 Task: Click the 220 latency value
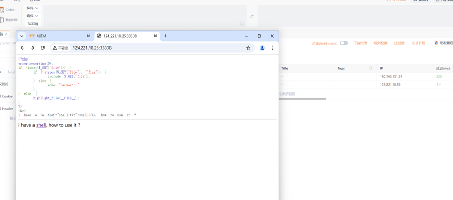tap(439, 77)
